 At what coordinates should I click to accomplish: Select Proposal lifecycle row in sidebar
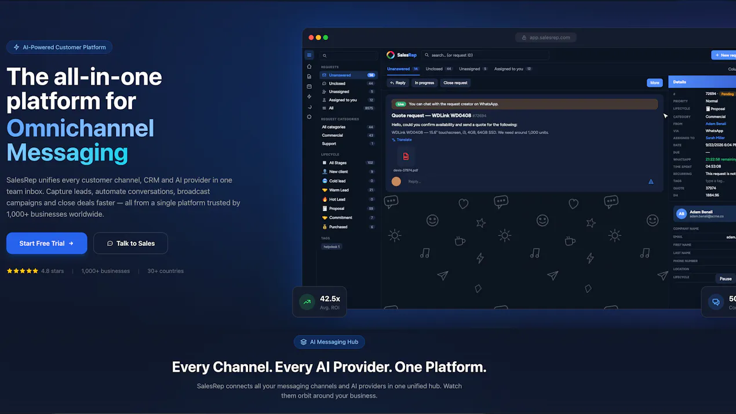(x=348, y=208)
